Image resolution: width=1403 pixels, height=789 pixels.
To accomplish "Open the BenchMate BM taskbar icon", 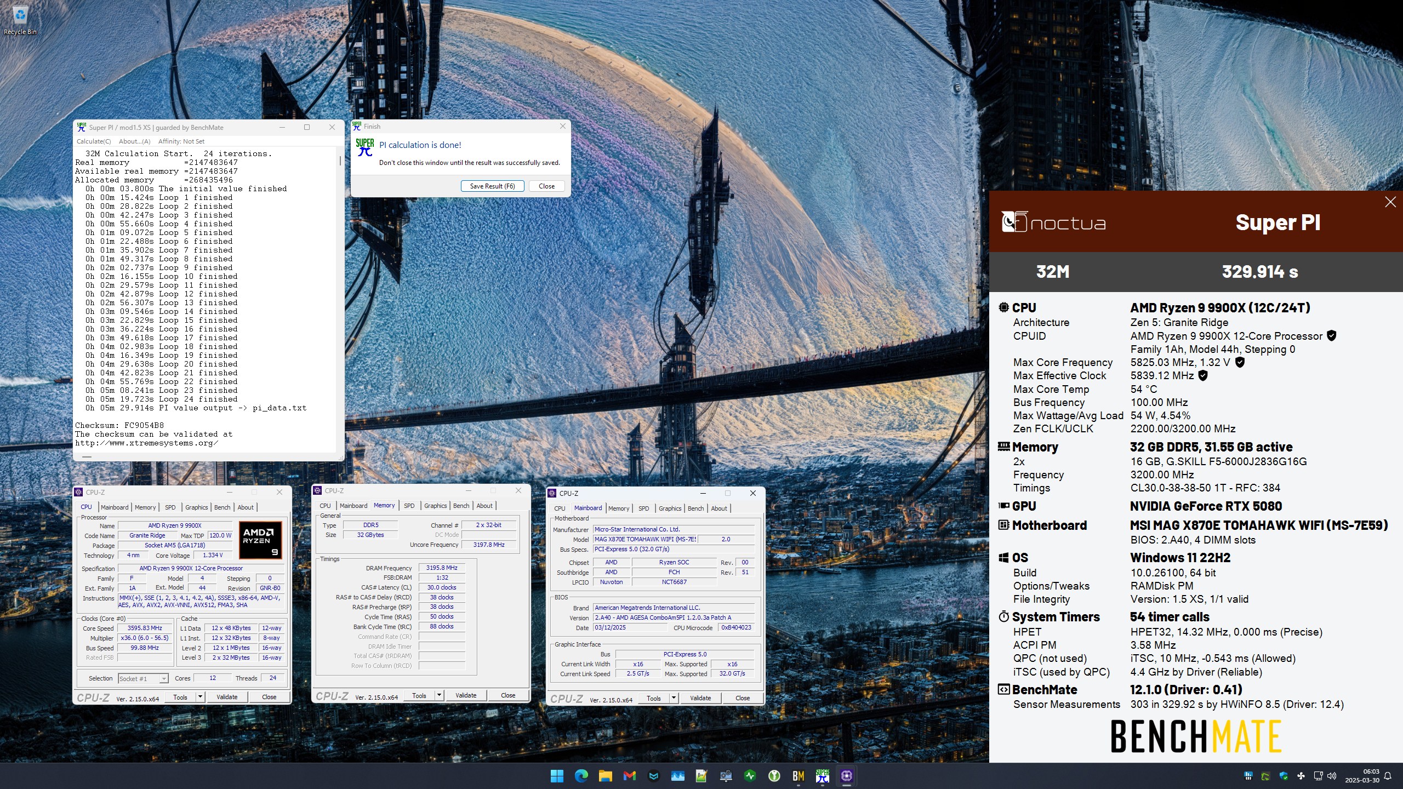I will [x=798, y=775].
